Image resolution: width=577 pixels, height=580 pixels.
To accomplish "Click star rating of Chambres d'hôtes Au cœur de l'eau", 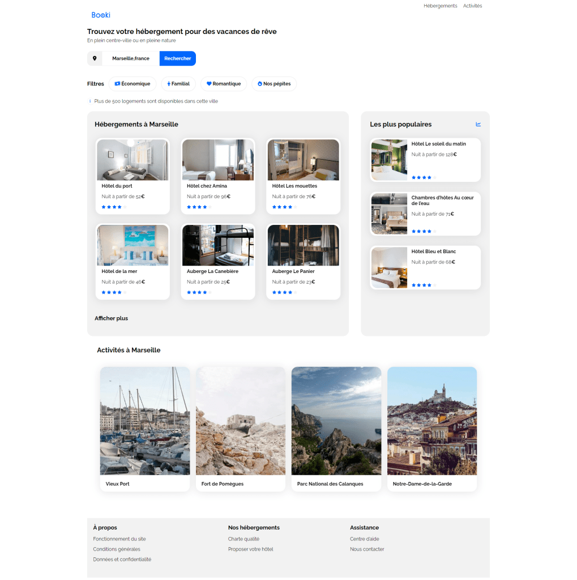I will [x=424, y=232].
